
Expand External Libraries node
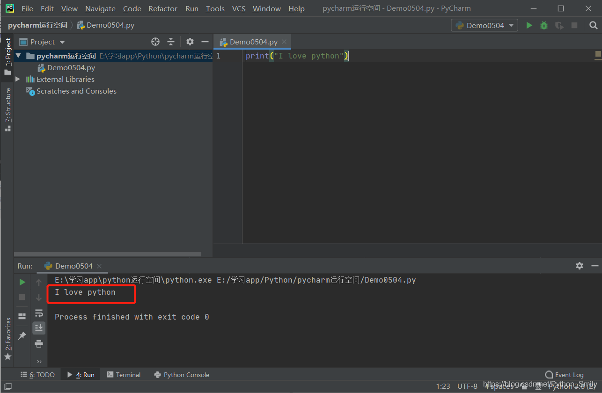[x=18, y=79]
